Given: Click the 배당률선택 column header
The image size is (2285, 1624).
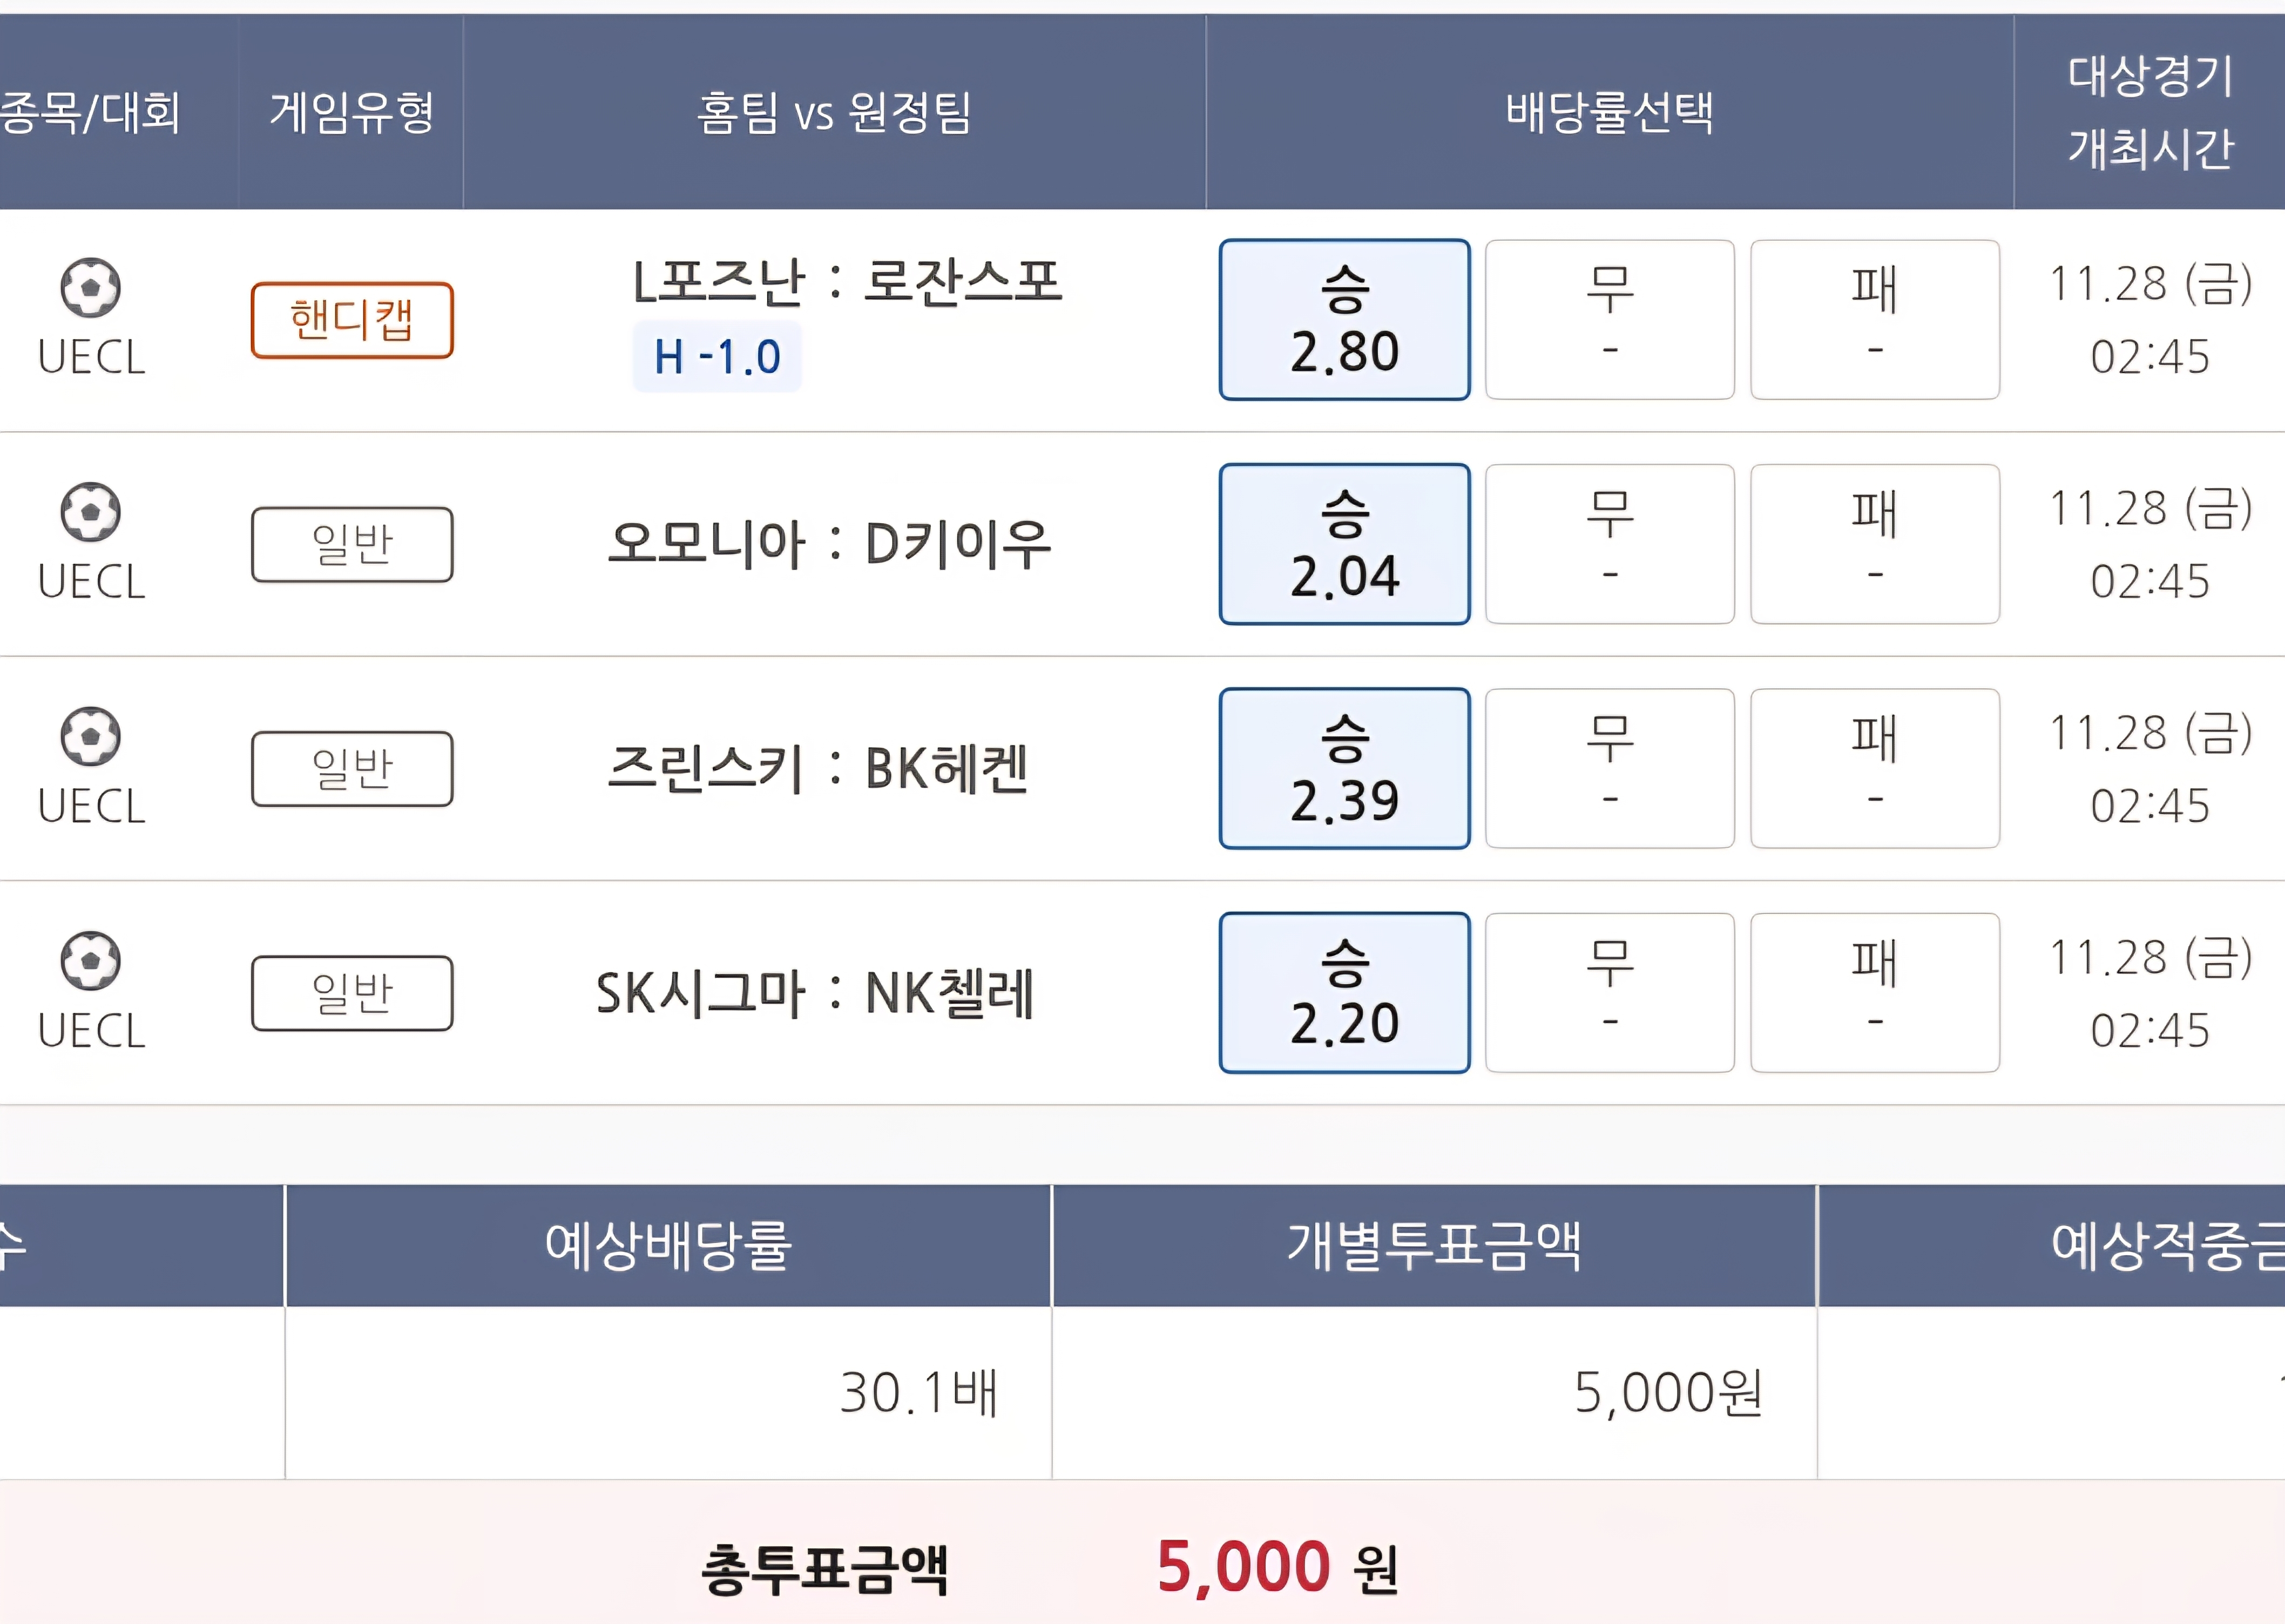Looking at the screenshot, I should click(x=1609, y=111).
